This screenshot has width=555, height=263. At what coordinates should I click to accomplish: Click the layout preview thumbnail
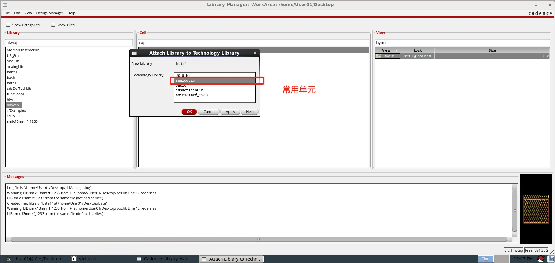tap(536, 209)
